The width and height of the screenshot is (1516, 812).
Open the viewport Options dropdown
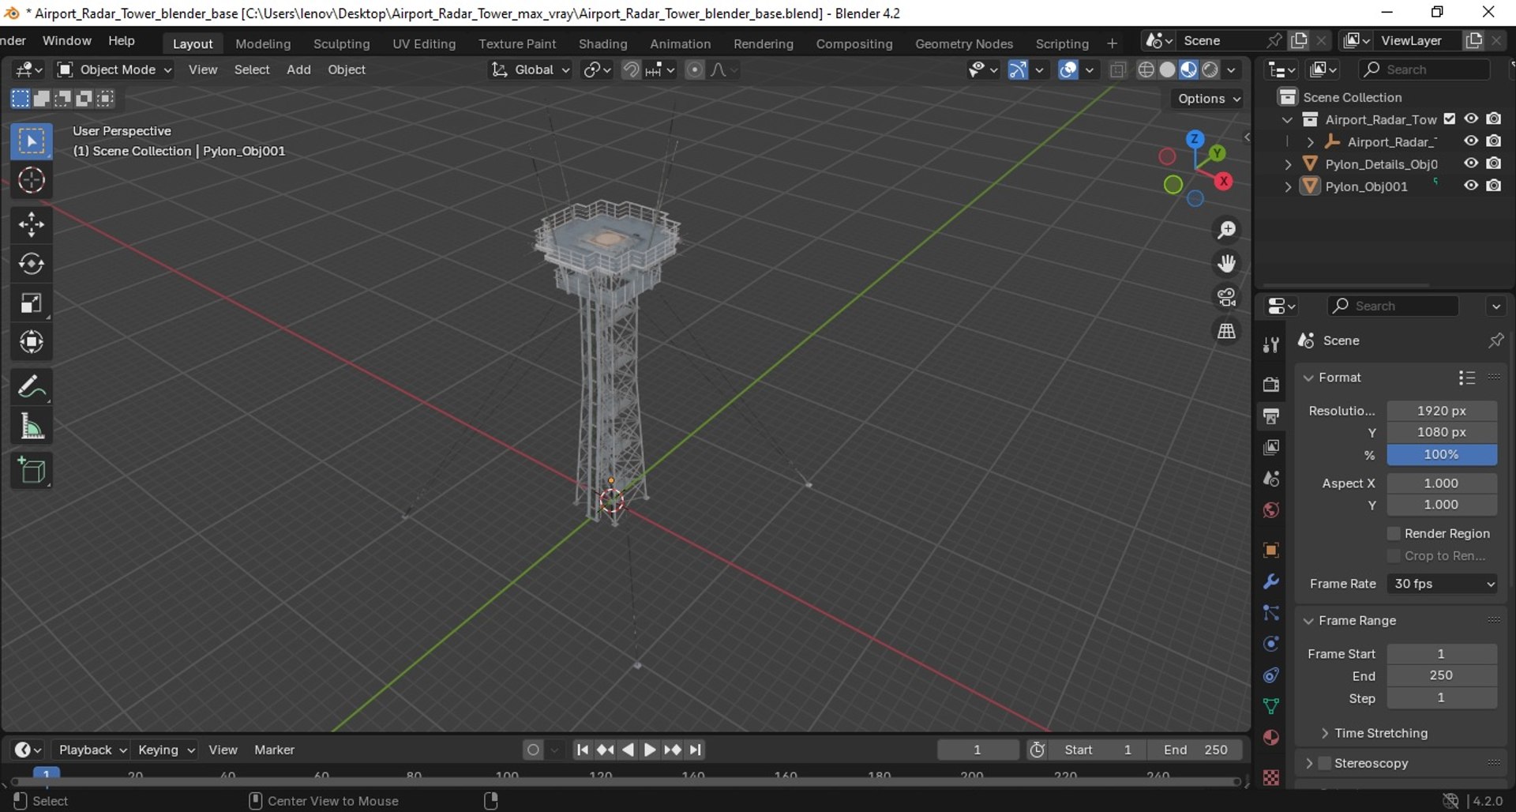(x=1209, y=99)
